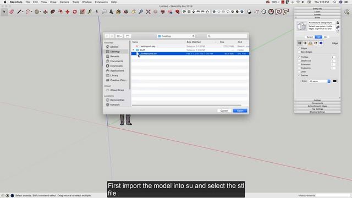Click the user account icon

346,12
